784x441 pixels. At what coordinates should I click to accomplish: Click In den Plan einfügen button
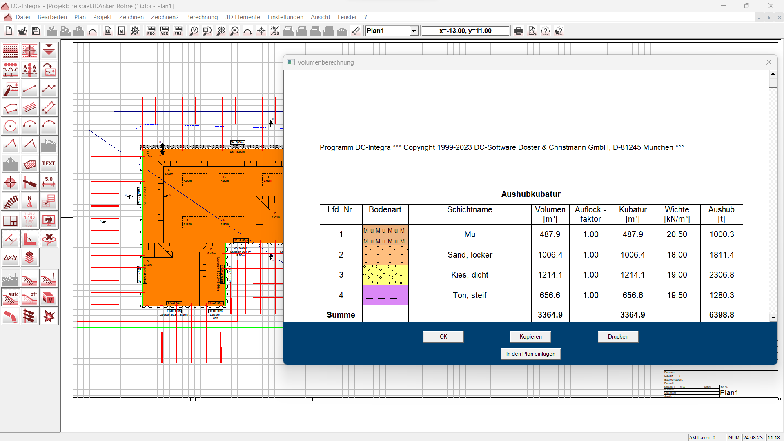530,354
